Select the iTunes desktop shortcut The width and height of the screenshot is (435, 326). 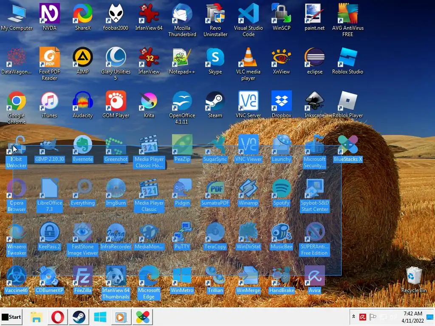pos(49,104)
